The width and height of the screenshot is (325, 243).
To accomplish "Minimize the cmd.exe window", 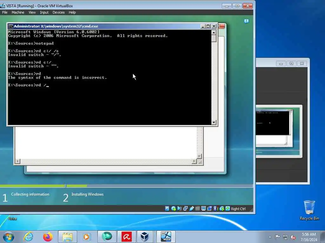I will pyautogui.click(x=203, y=26).
